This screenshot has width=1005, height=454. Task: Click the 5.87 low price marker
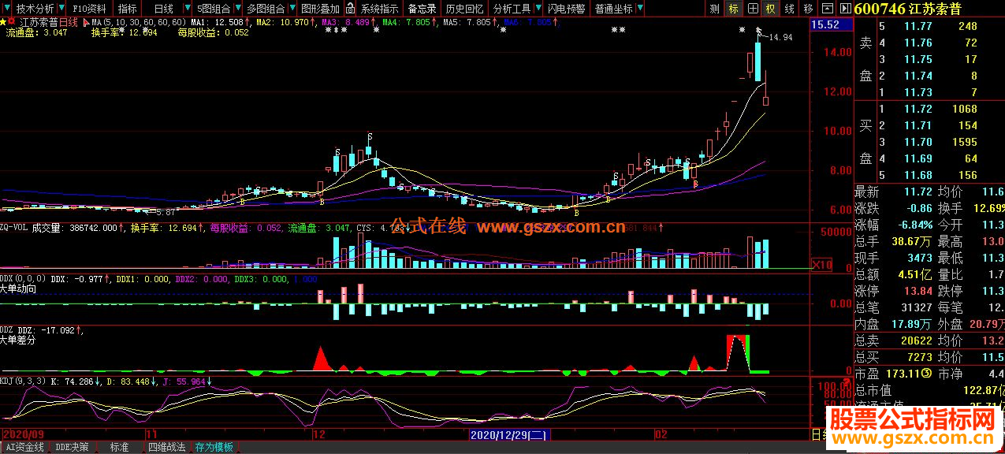(166, 213)
